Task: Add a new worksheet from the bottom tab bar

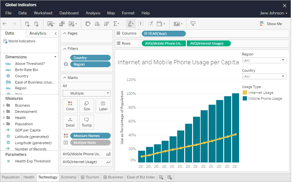Action: pos(161,177)
